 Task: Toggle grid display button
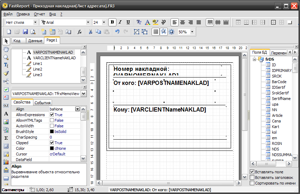coord(155,32)
